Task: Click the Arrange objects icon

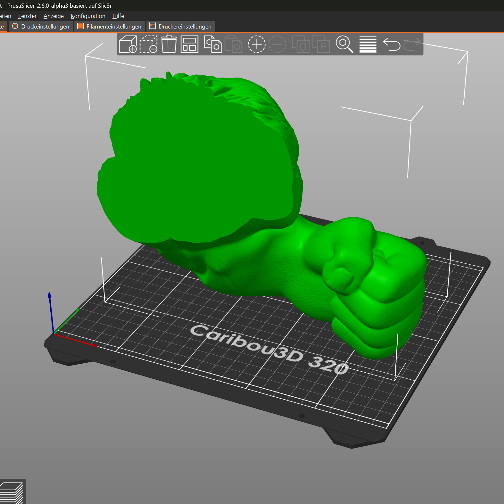Action: [x=189, y=44]
